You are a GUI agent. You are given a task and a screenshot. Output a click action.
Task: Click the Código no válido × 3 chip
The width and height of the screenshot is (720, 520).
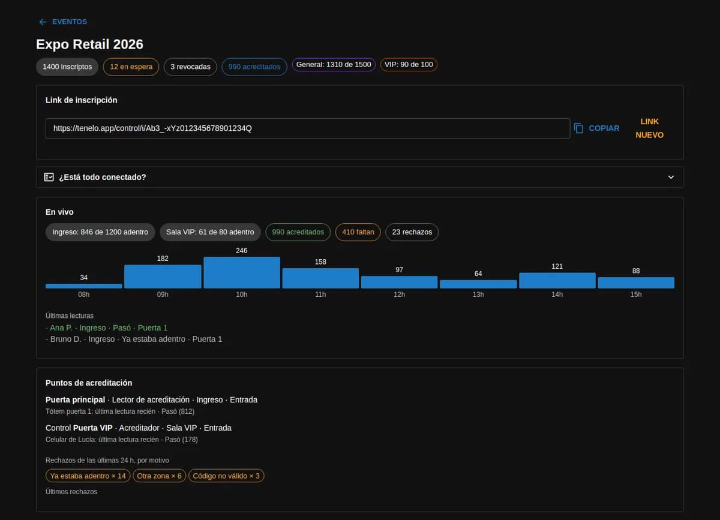226,476
